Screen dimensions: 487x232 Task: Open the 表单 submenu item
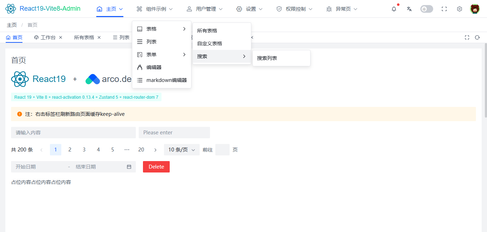(162, 55)
